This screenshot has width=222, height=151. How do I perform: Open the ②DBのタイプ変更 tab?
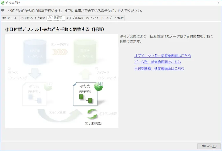click(x=33, y=18)
